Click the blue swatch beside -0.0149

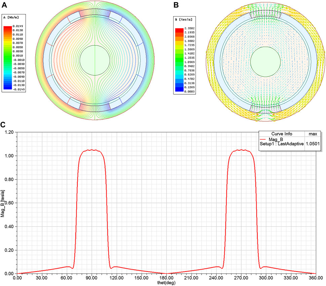(x=8, y=88)
